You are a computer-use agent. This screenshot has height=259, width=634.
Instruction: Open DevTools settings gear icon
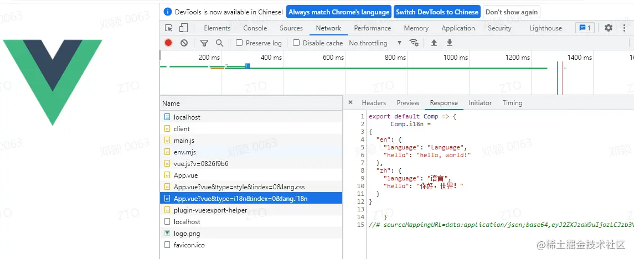click(x=609, y=28)
